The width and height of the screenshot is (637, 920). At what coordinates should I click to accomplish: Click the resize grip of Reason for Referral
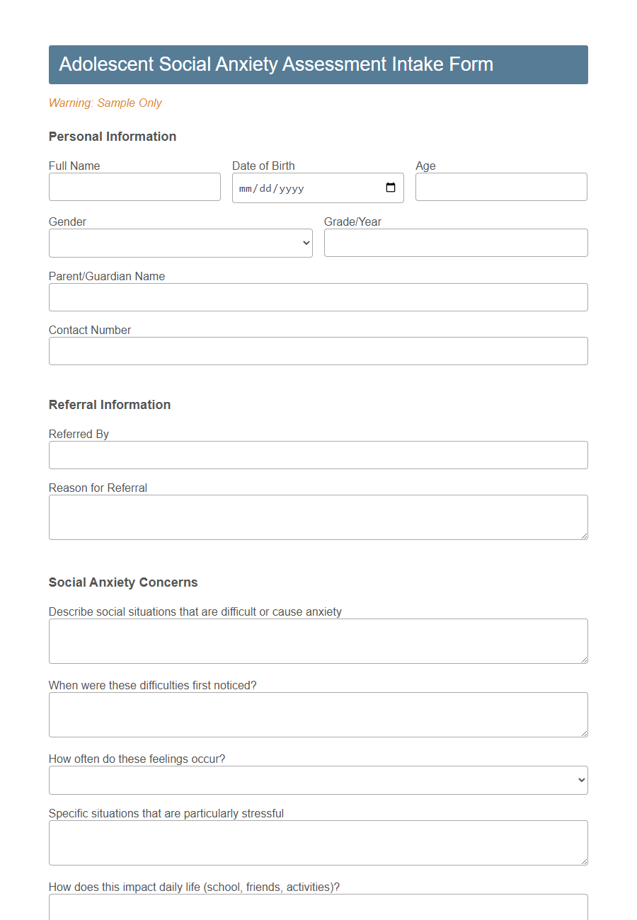click(x=585, y=536)
